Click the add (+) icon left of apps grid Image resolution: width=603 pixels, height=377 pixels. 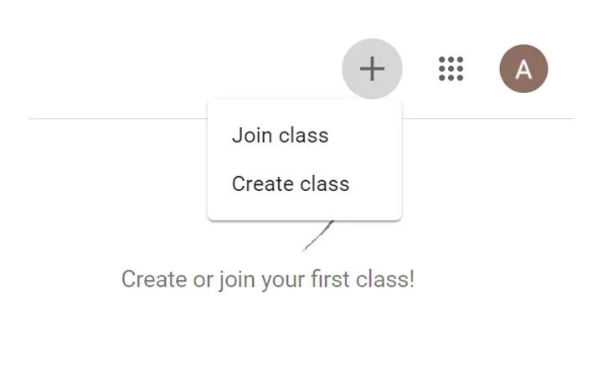(372, 69)
